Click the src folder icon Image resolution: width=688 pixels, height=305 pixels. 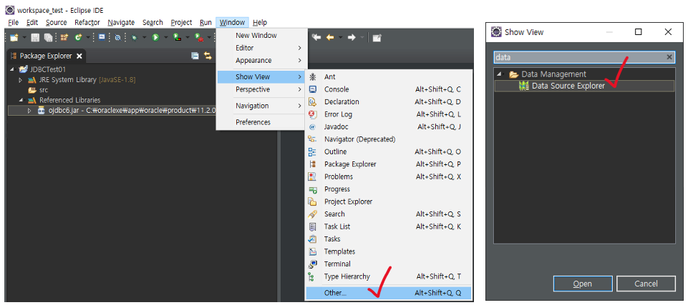point(32,90)
